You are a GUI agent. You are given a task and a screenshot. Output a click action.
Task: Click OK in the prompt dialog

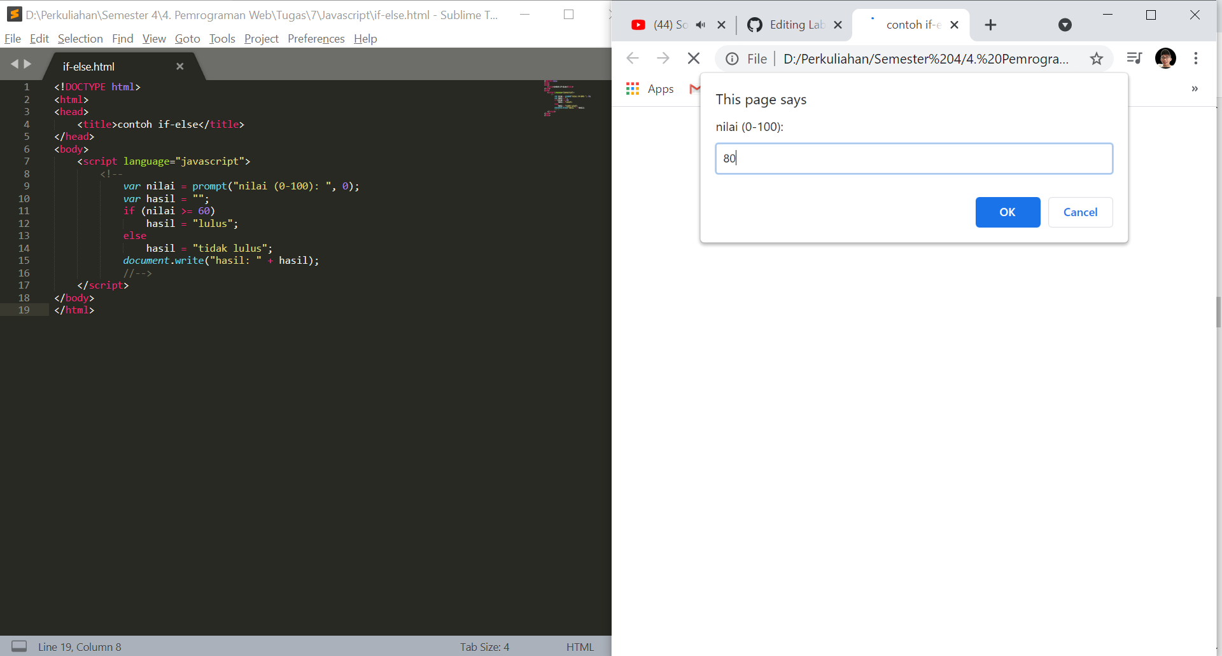coord(1008,212)
